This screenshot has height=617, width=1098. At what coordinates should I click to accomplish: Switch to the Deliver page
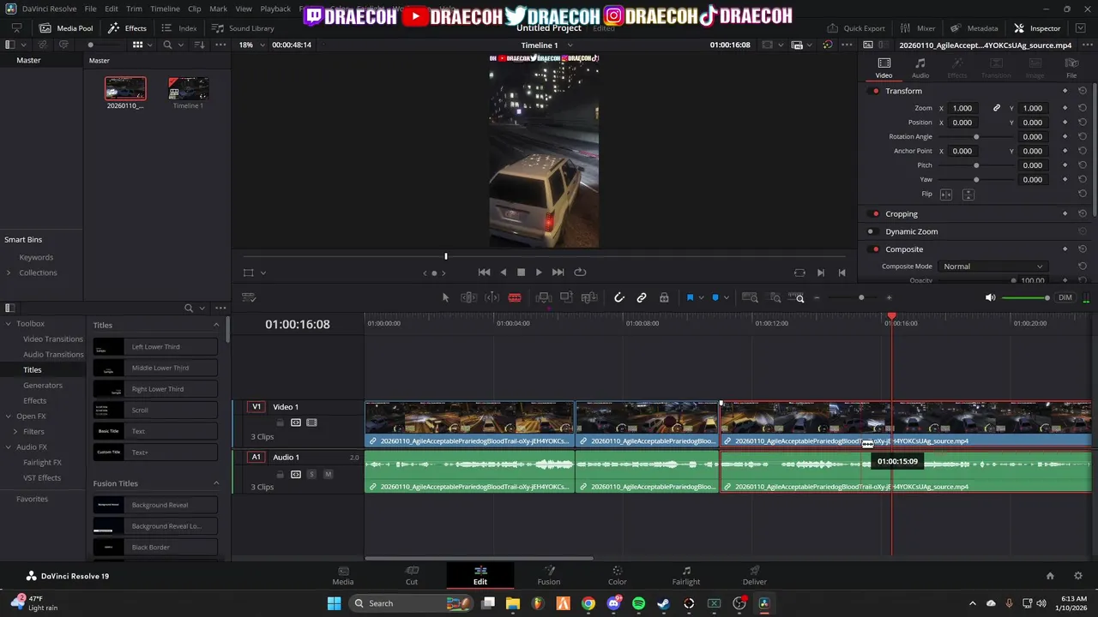click(x=754, y=576)
